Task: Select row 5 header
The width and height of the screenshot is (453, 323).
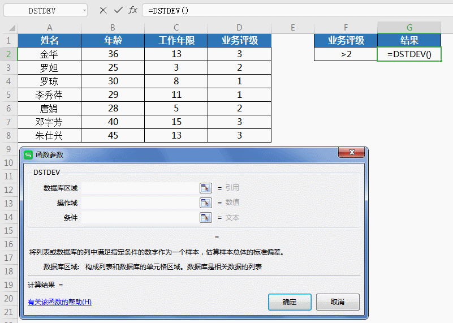Action: 8,95
